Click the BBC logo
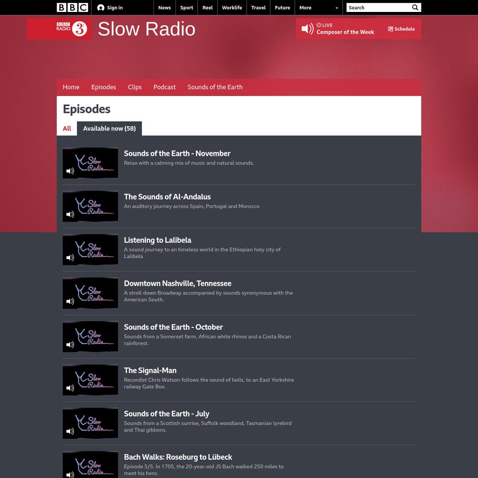This screenshot has width=478, height=478. point(72,7)
